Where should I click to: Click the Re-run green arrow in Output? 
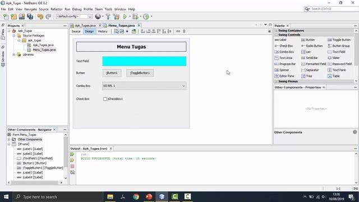pos(72,154)
